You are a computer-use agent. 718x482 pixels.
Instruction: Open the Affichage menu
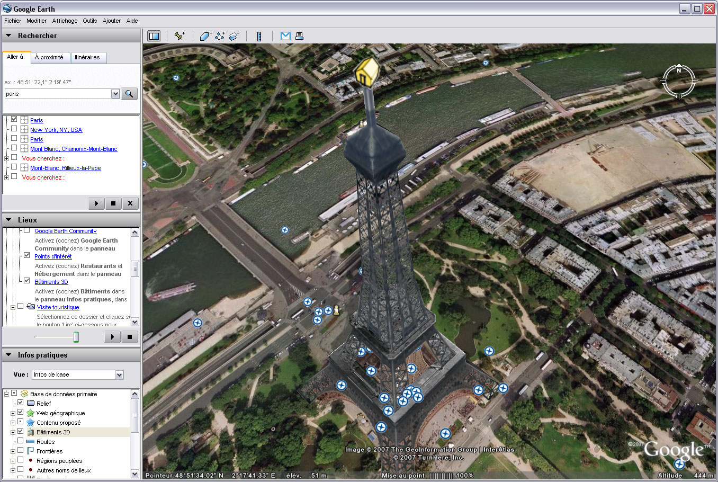[x=65, y=21]
